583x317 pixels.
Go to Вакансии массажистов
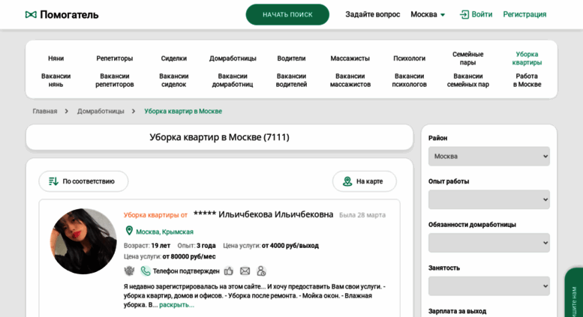(x=350, y=80)
